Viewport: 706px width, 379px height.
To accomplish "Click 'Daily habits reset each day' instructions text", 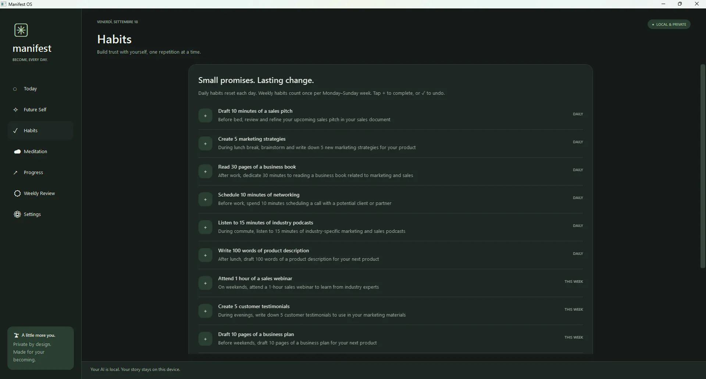I will point(321,93).
